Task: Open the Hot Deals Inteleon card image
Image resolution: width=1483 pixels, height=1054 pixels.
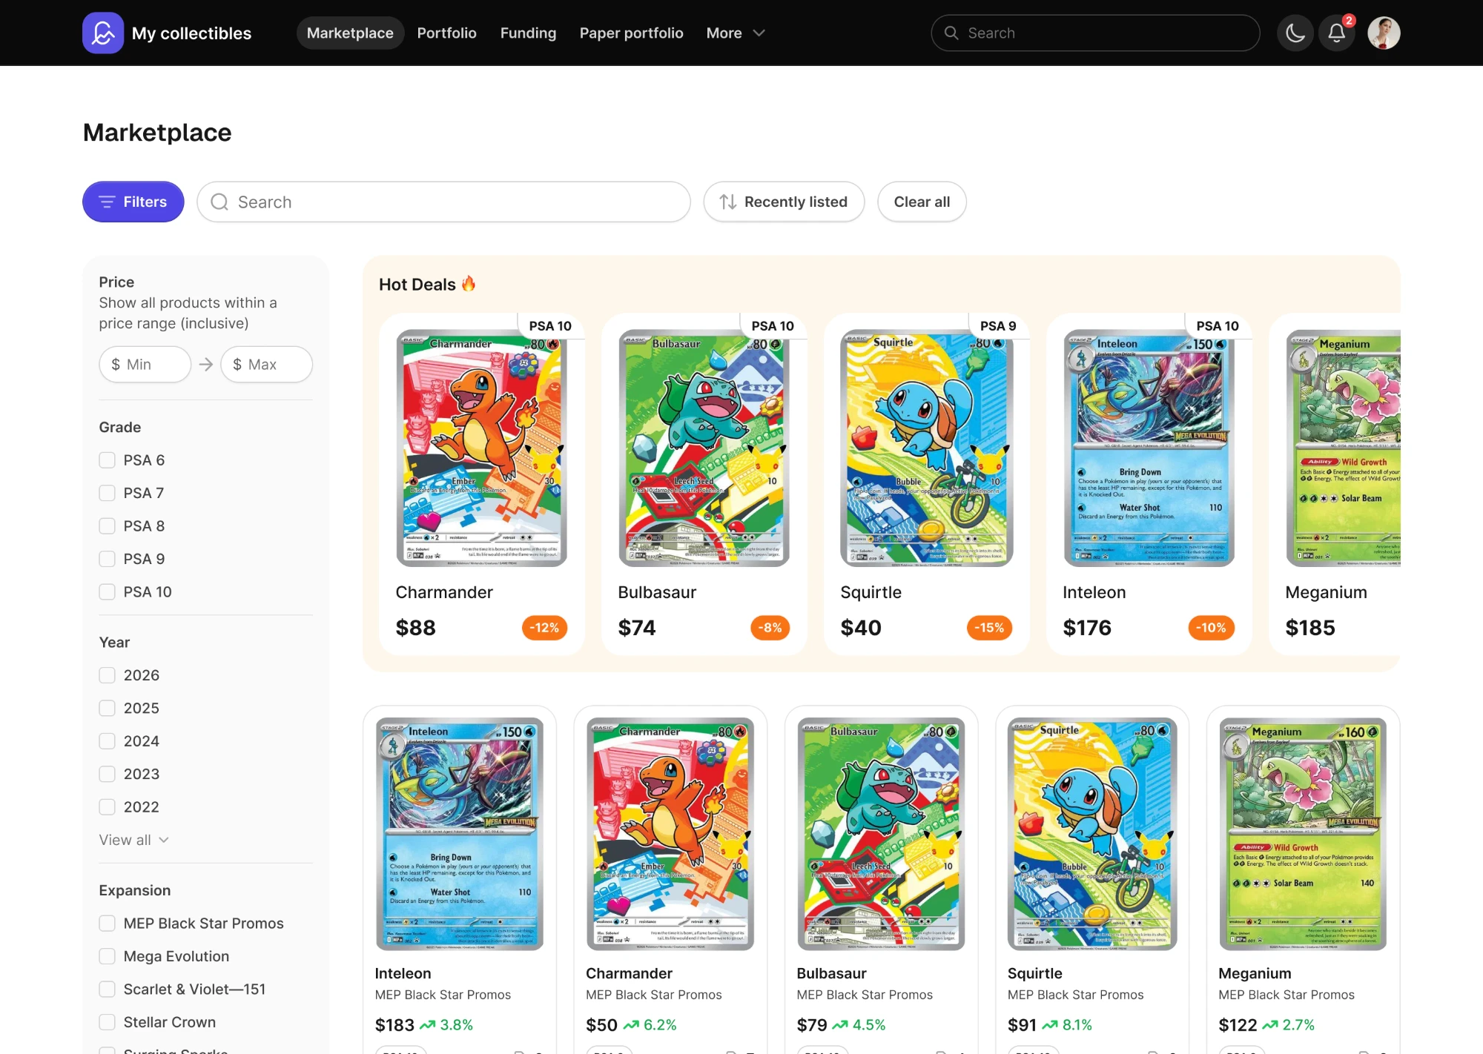Action: (x=1149, y=448)
